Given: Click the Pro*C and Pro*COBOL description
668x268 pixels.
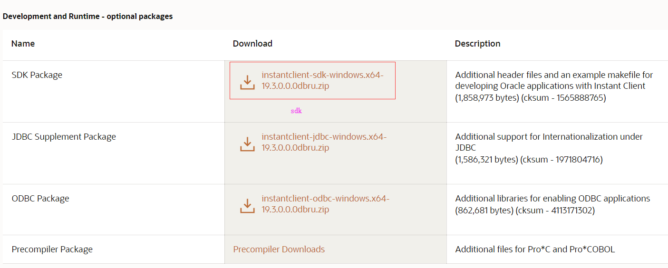Looking at the screenshot, I should click(x=535, y=249).
